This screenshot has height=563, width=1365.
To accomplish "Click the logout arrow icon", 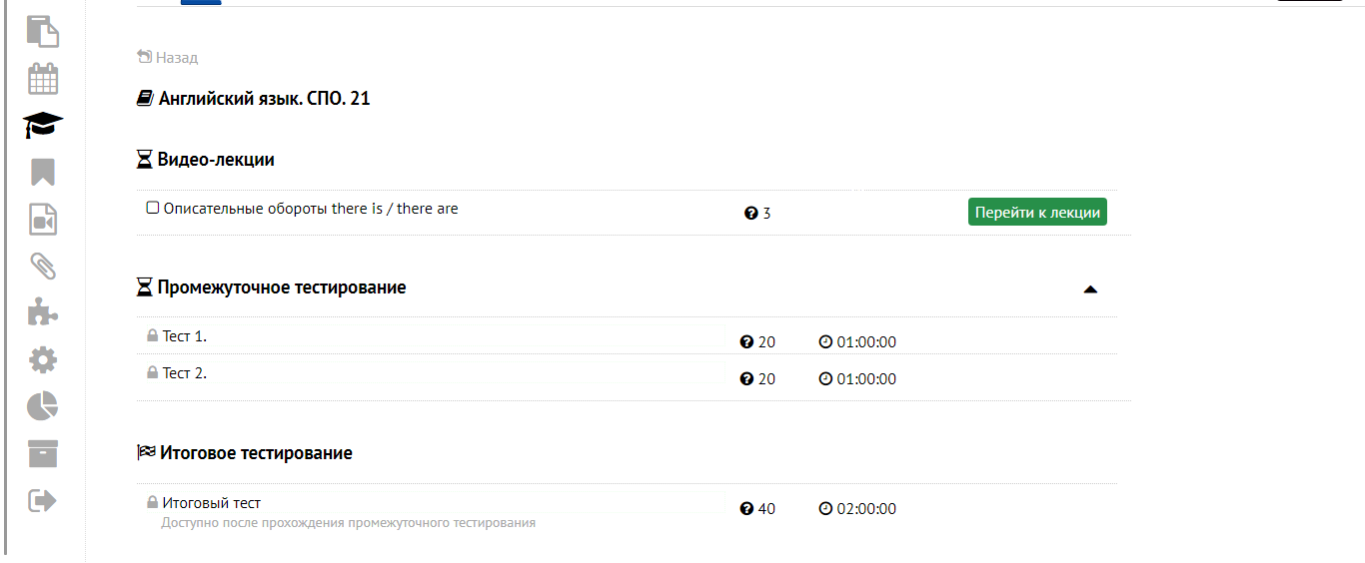I will point(42,500).
